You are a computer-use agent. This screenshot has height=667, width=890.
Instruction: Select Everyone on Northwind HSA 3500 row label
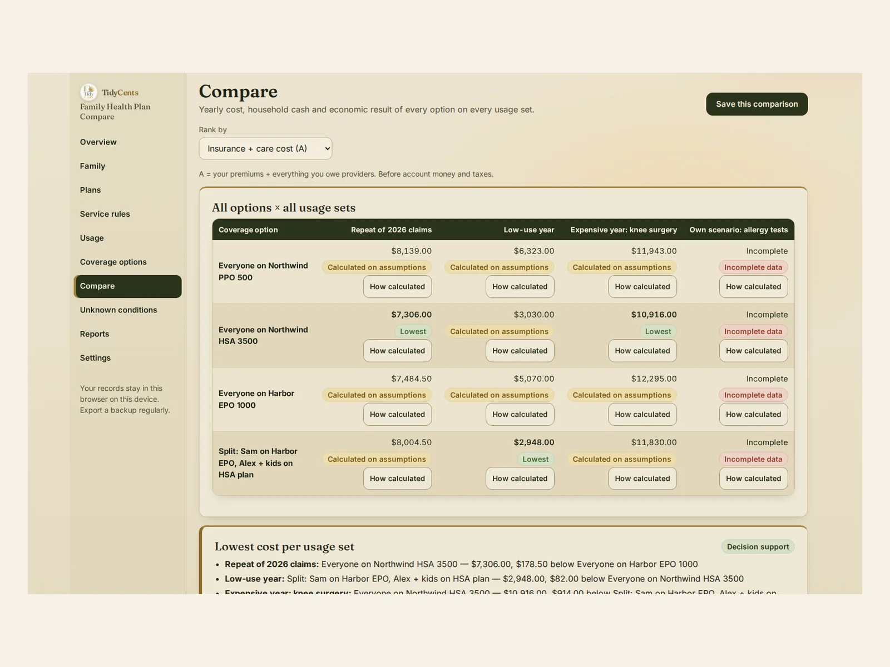[263, 336]
